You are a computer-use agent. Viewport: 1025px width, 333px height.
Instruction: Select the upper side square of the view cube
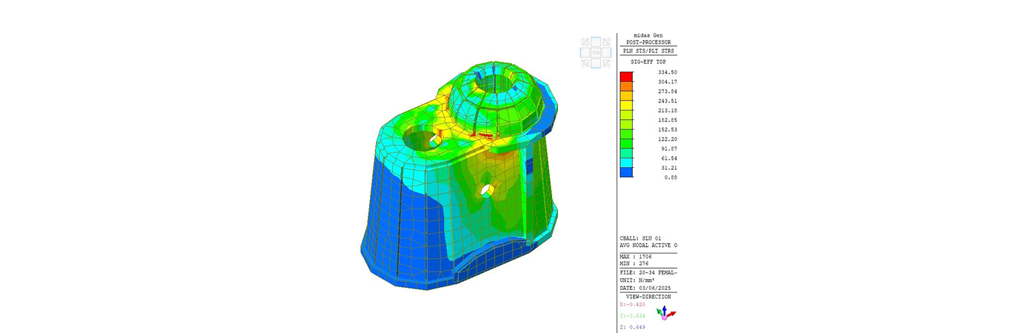coord(596,42)
